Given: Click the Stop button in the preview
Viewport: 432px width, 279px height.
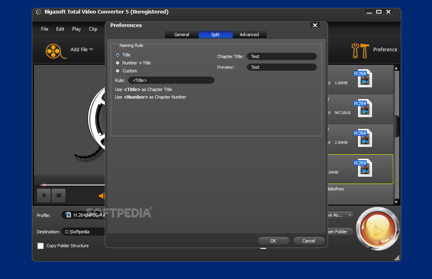Looking at the screenshot, I should (59, 196).
